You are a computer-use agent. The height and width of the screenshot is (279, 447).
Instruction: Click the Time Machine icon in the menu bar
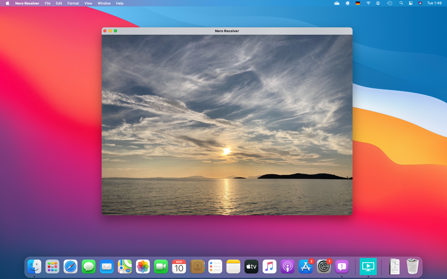390,3
